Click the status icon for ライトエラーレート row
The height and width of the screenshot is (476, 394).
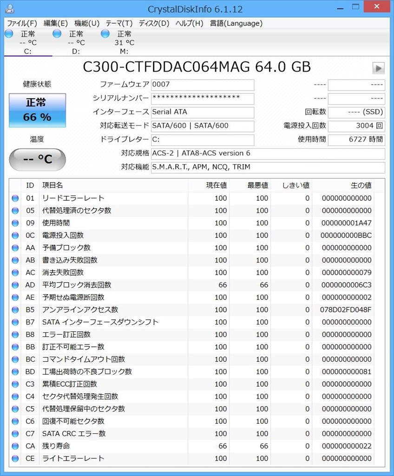point(15,459)
